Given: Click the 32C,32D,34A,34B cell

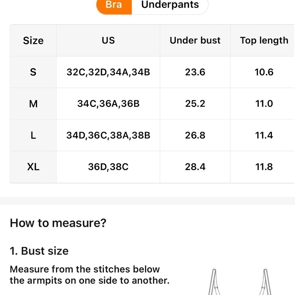Looking at the screenshot, I should coord(108,72).
